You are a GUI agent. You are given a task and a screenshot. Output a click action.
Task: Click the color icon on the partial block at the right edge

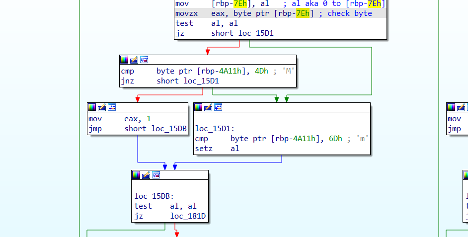point(451,107)
